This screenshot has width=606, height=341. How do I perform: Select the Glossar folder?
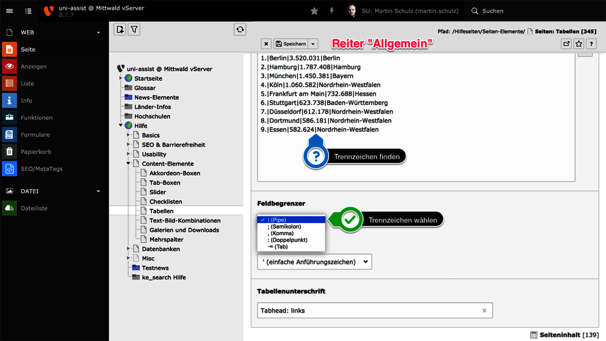coord(145,88)
